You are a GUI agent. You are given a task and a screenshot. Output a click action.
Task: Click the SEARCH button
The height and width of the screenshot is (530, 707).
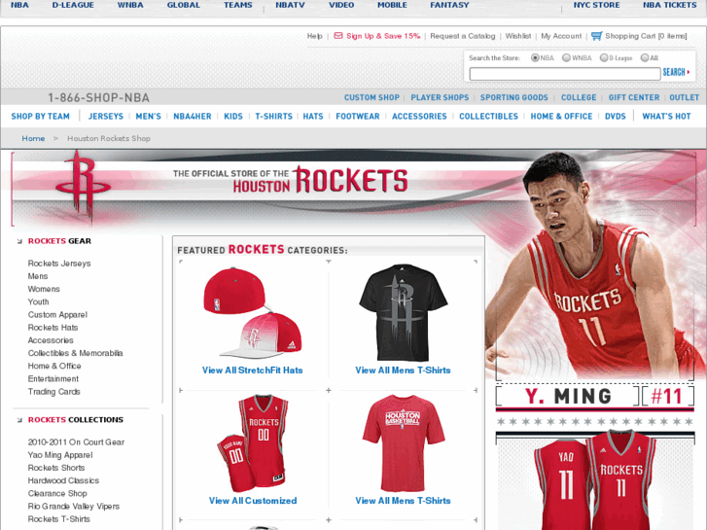[x=676, y=72]
